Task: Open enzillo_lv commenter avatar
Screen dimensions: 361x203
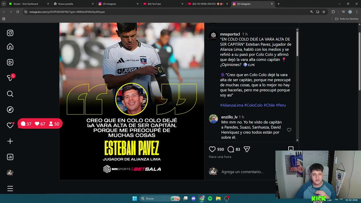Action: [213, 119]
